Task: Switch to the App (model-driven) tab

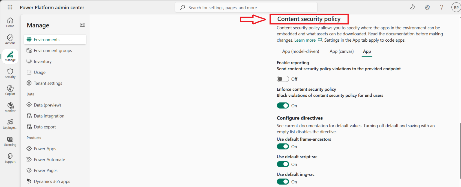Action: [x=301, y=51]
